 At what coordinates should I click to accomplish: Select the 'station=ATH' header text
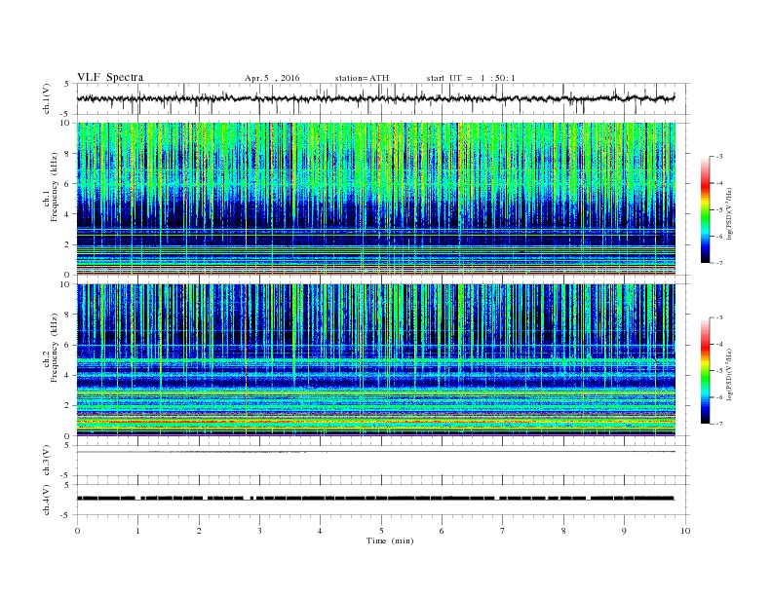(x=362, y=78)
